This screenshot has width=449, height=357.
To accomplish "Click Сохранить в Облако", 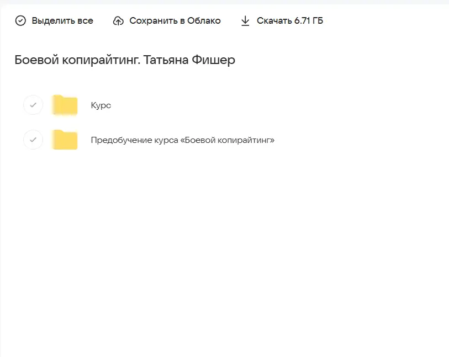I will point(166,20).
